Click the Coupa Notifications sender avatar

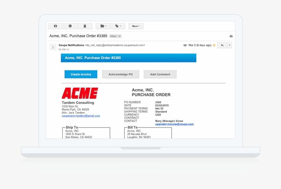point(53,47)
